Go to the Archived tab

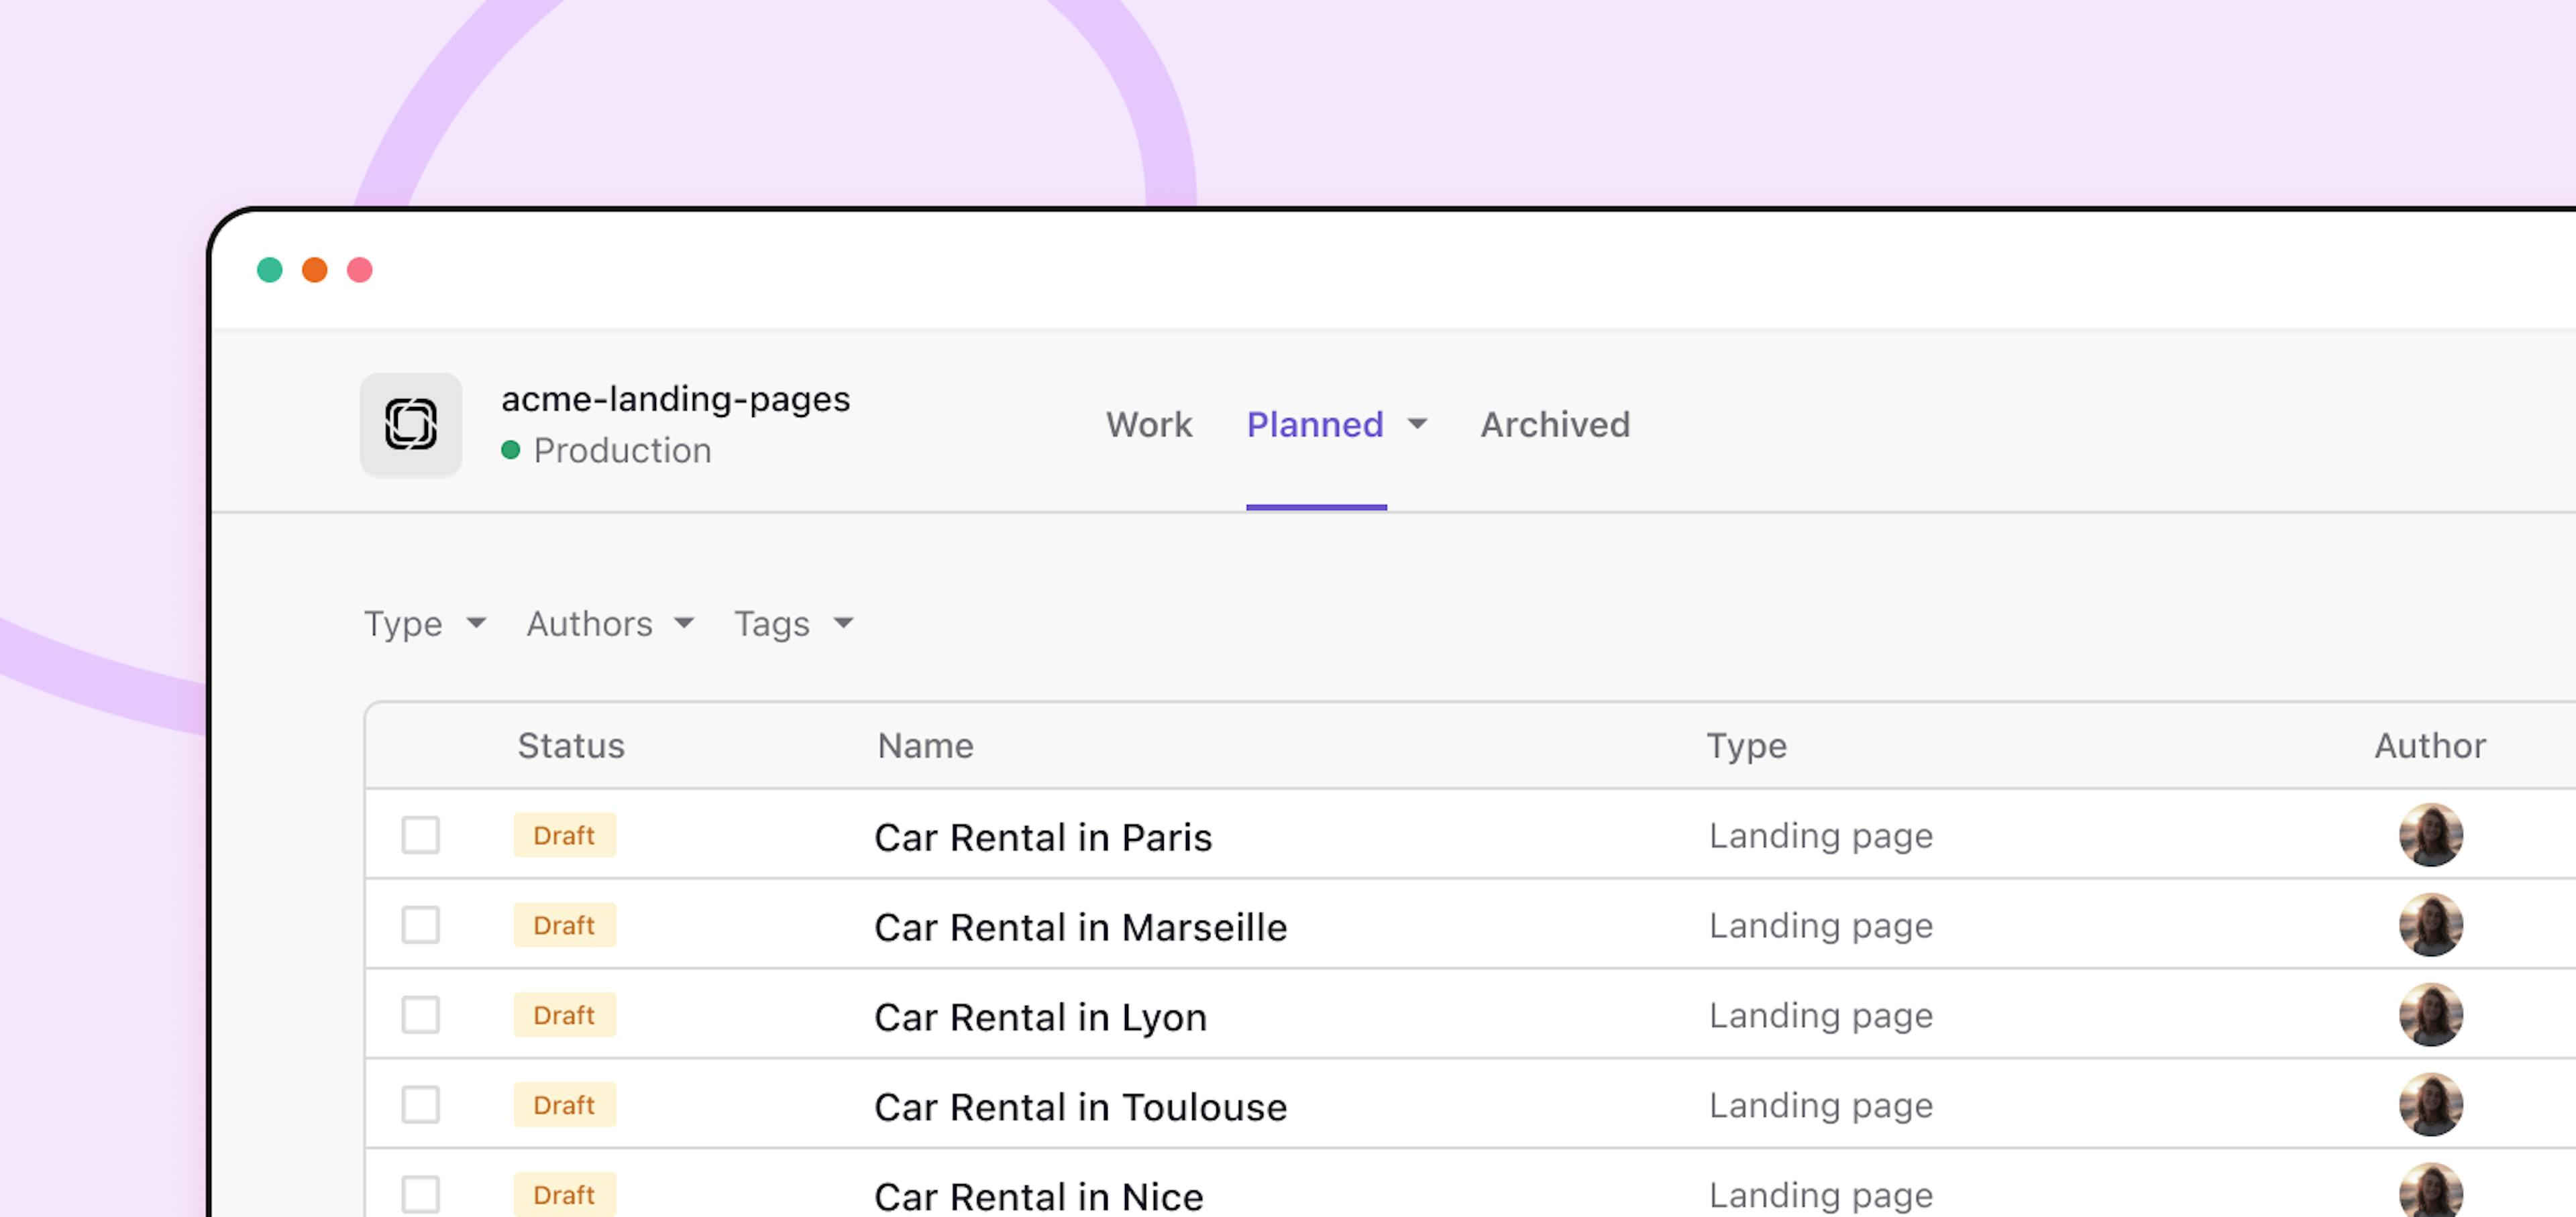(x=1554, y=424)
